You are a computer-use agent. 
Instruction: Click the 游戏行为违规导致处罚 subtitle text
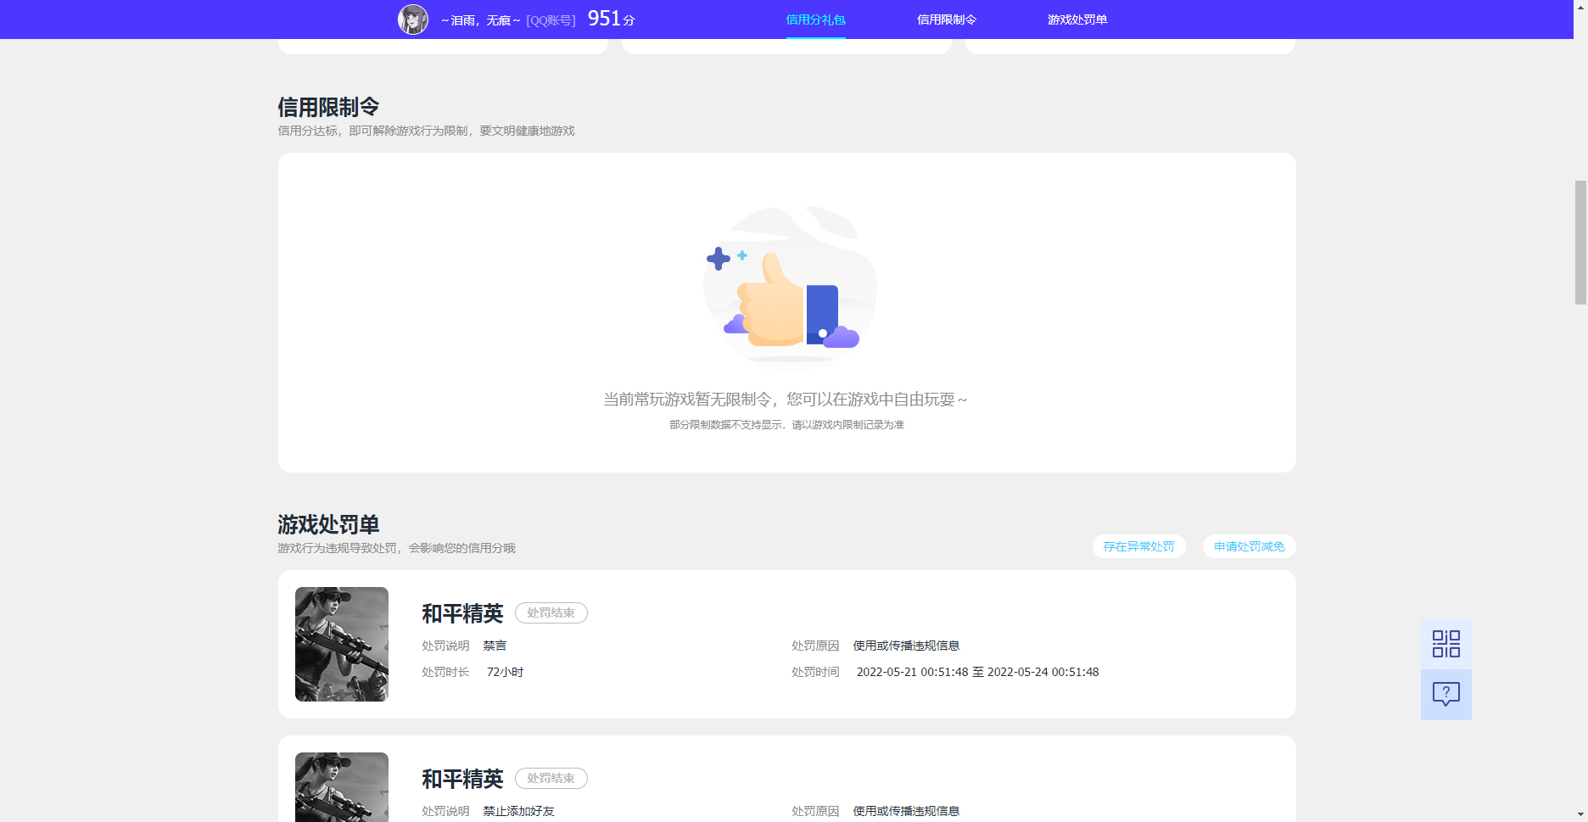[x=396, y=548]
